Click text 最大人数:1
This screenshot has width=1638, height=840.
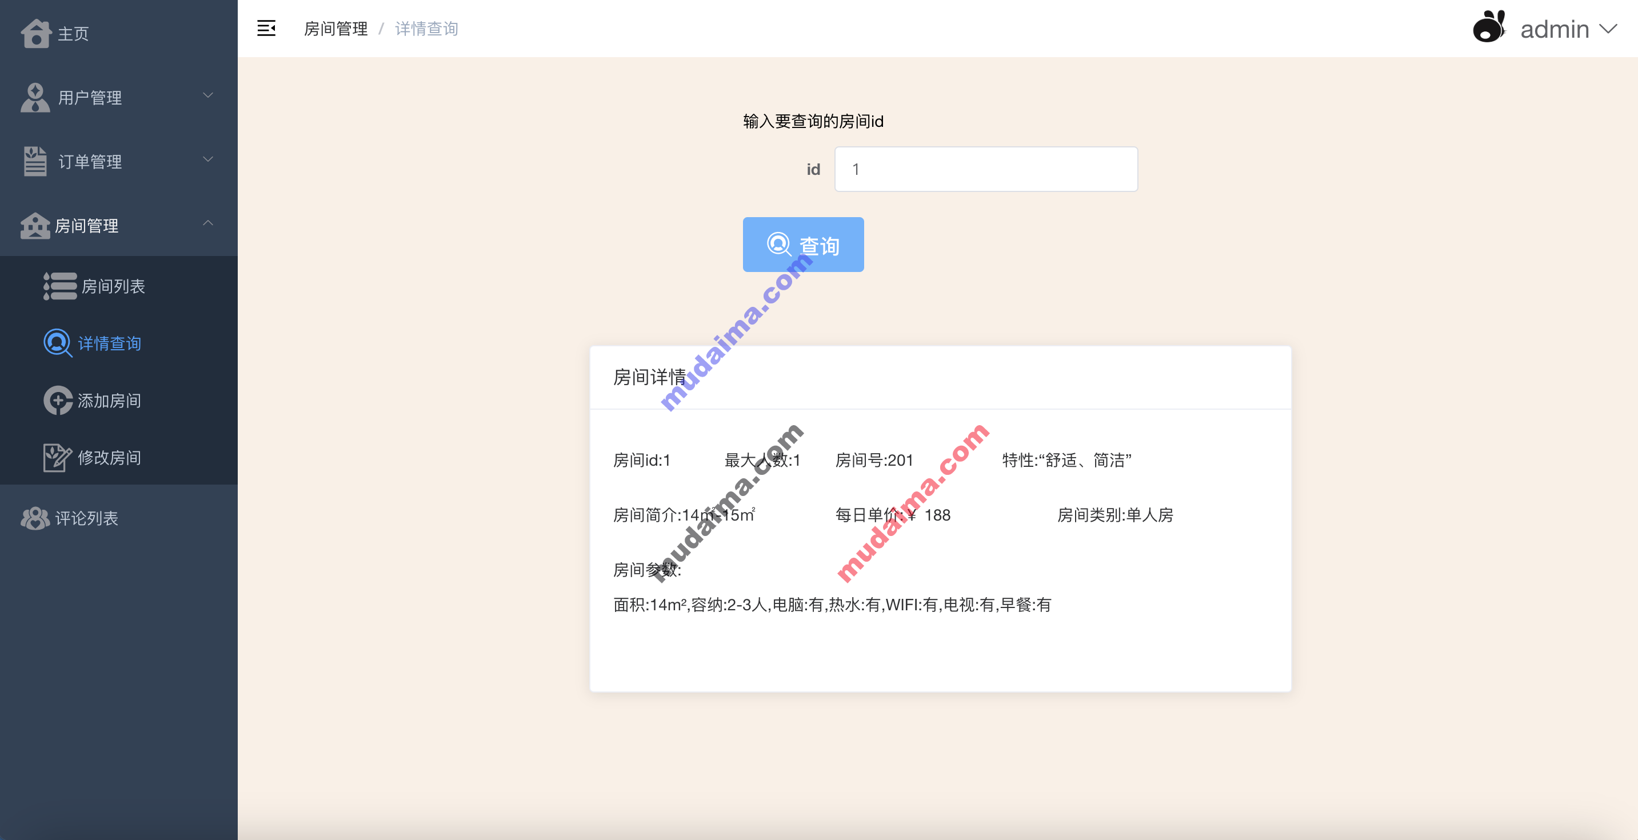click(762, 460)
